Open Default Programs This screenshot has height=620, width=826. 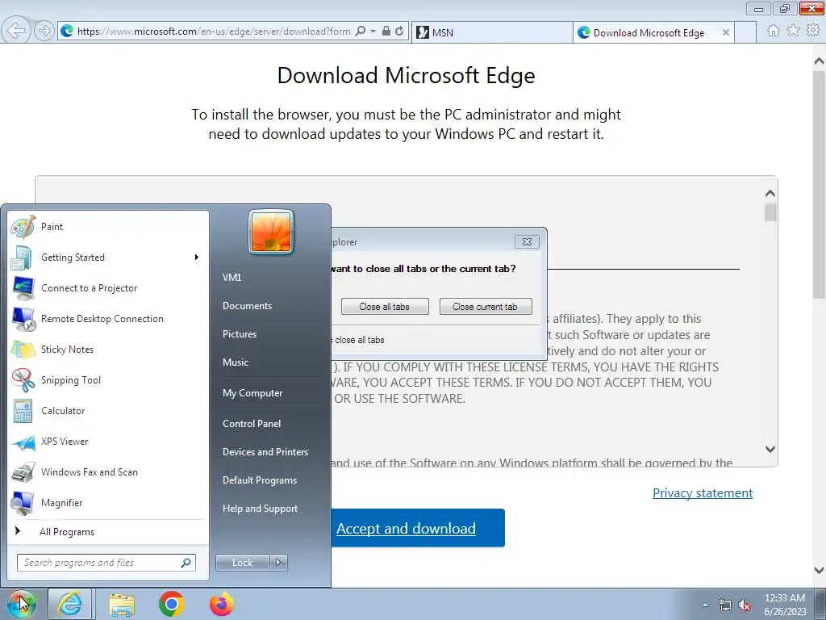click(259, 480)
